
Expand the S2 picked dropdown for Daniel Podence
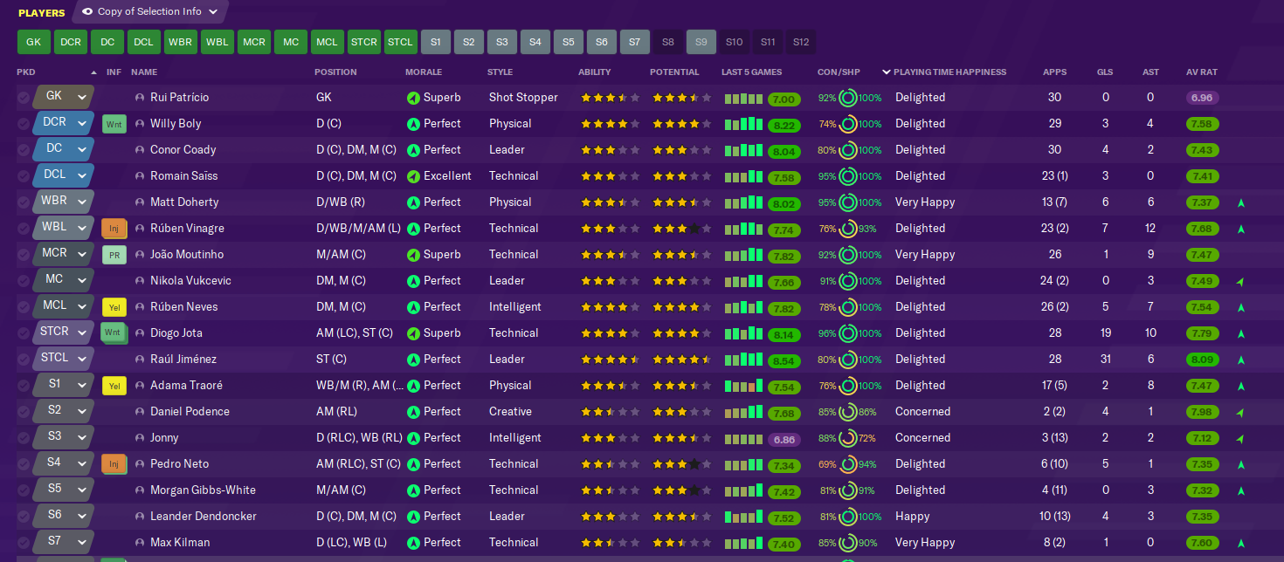(81, 412)
